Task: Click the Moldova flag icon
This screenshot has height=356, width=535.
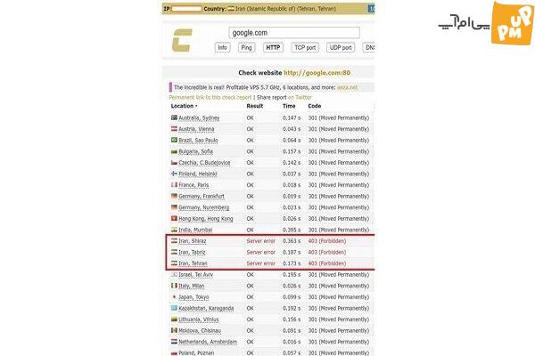Action: [175, 330]
